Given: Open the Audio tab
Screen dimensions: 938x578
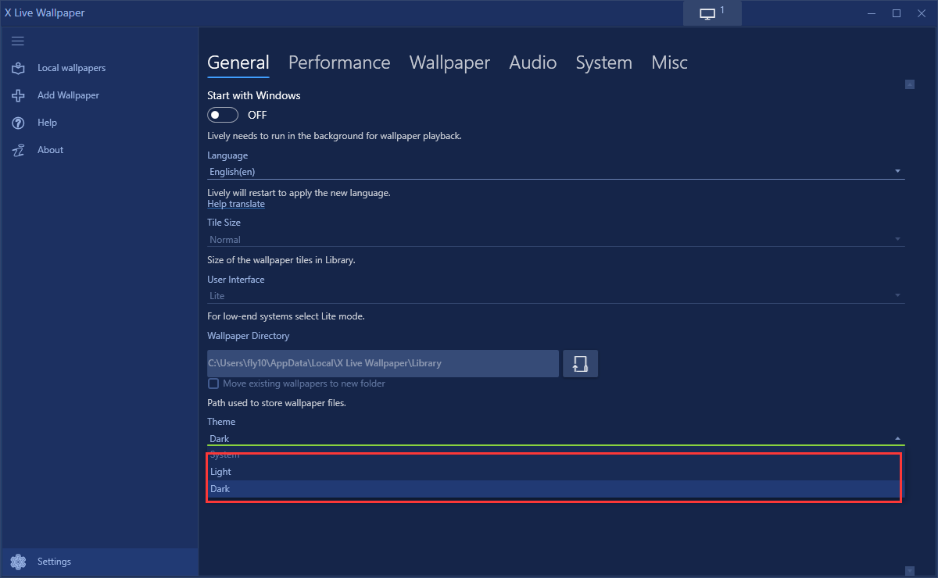Looking at the screenshot, I should point(532,62).
